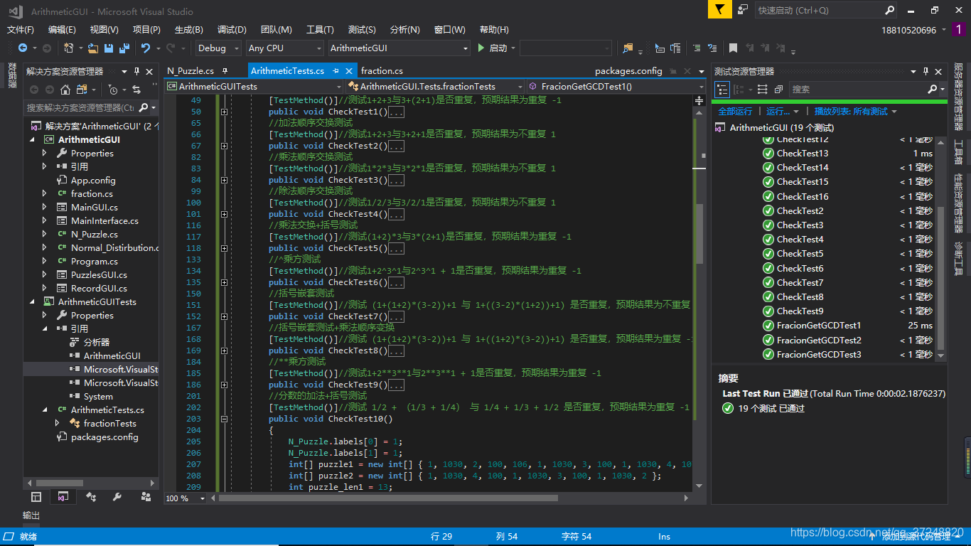Viewport: 971px width, 546px height.
Task: Click the Navigate Backward arrow in toolbar
Action: (23, 48)
